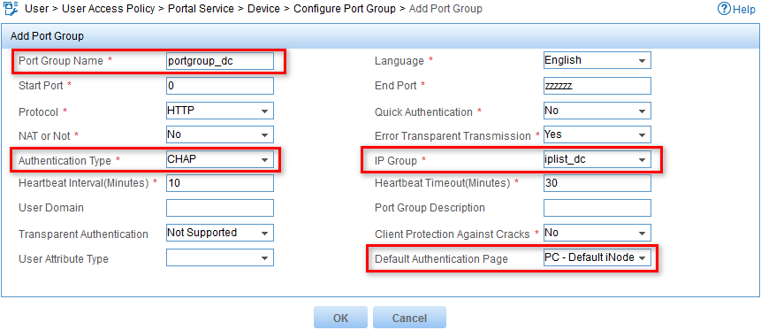The image size is (761, 330).
Task: Click the Start Port input field
Action: [220, 86]
